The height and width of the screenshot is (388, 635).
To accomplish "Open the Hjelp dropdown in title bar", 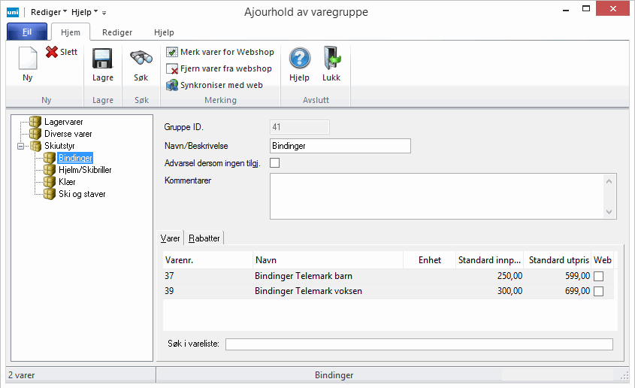I will click(x=84, y=12).
